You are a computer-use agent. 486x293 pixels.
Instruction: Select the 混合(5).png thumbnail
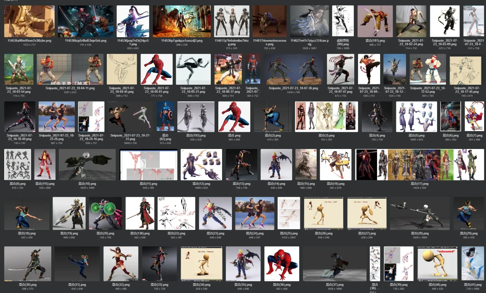point(417,117)
